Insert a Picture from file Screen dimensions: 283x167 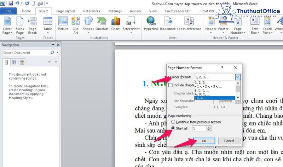[63, 23]
